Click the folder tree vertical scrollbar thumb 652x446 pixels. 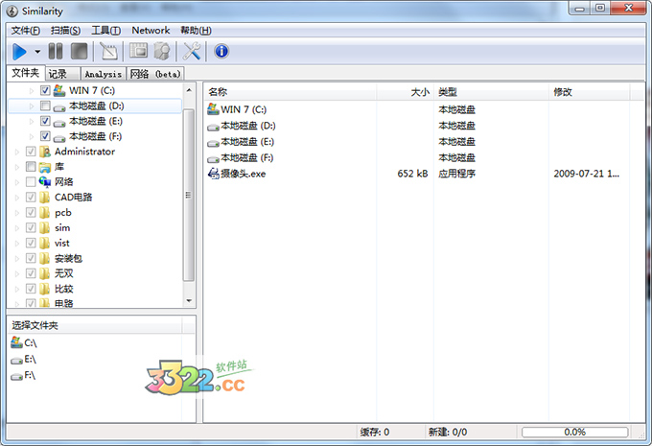point(188,195)
